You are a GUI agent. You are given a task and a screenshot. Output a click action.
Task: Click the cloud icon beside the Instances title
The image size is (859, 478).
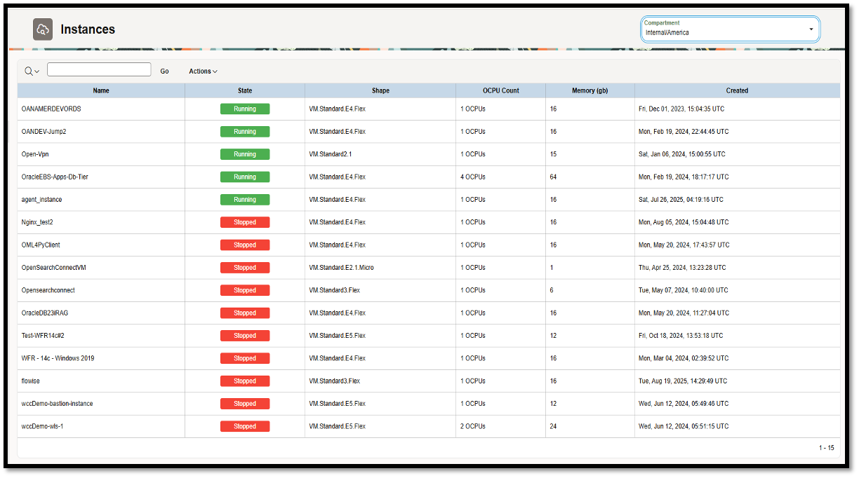tap(42, 29)
